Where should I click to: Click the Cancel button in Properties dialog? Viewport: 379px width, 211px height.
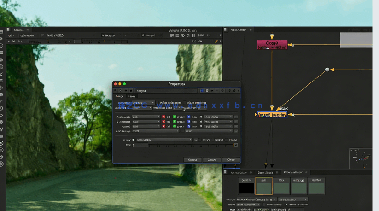pyautogui.click(x=212, y=160)
